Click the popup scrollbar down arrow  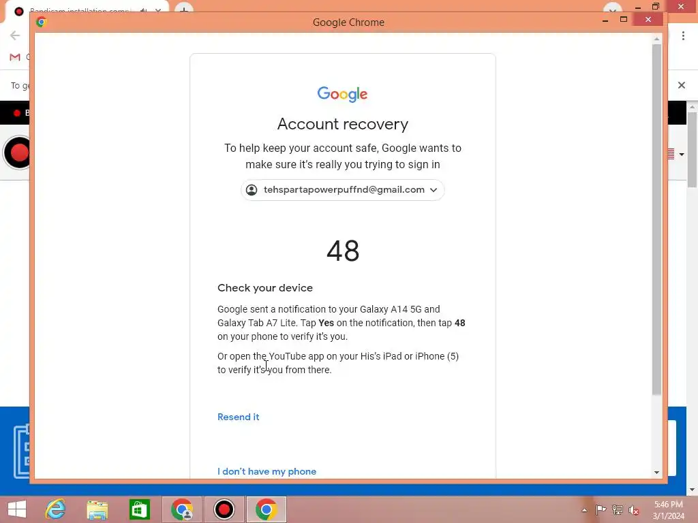[656, 473]
